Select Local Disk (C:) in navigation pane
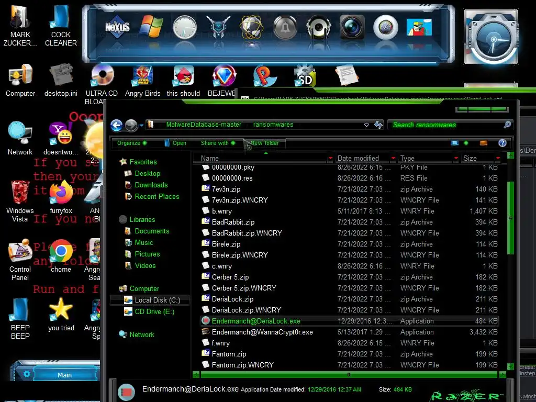The image size is (536, 402). [150, 300]
